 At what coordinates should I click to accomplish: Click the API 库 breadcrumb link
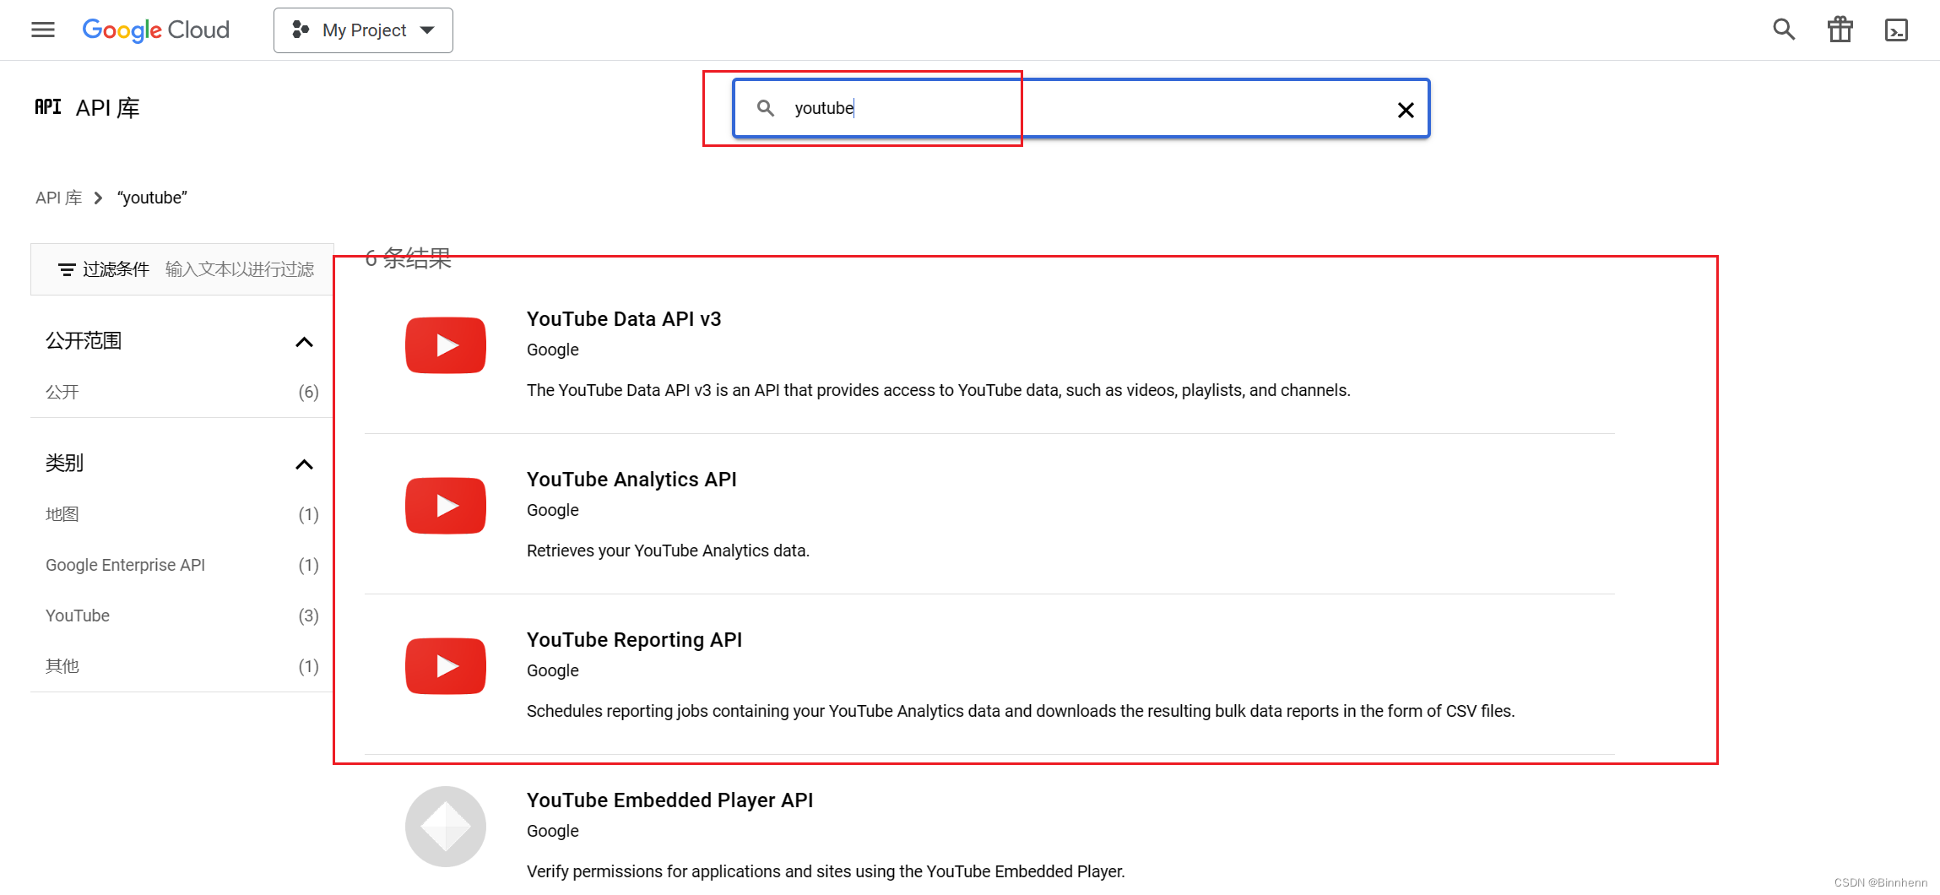tap(59, 197)
